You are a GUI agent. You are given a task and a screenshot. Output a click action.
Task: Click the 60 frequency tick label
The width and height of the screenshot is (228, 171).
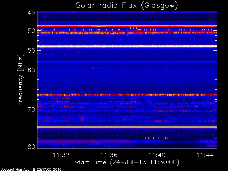31,70
